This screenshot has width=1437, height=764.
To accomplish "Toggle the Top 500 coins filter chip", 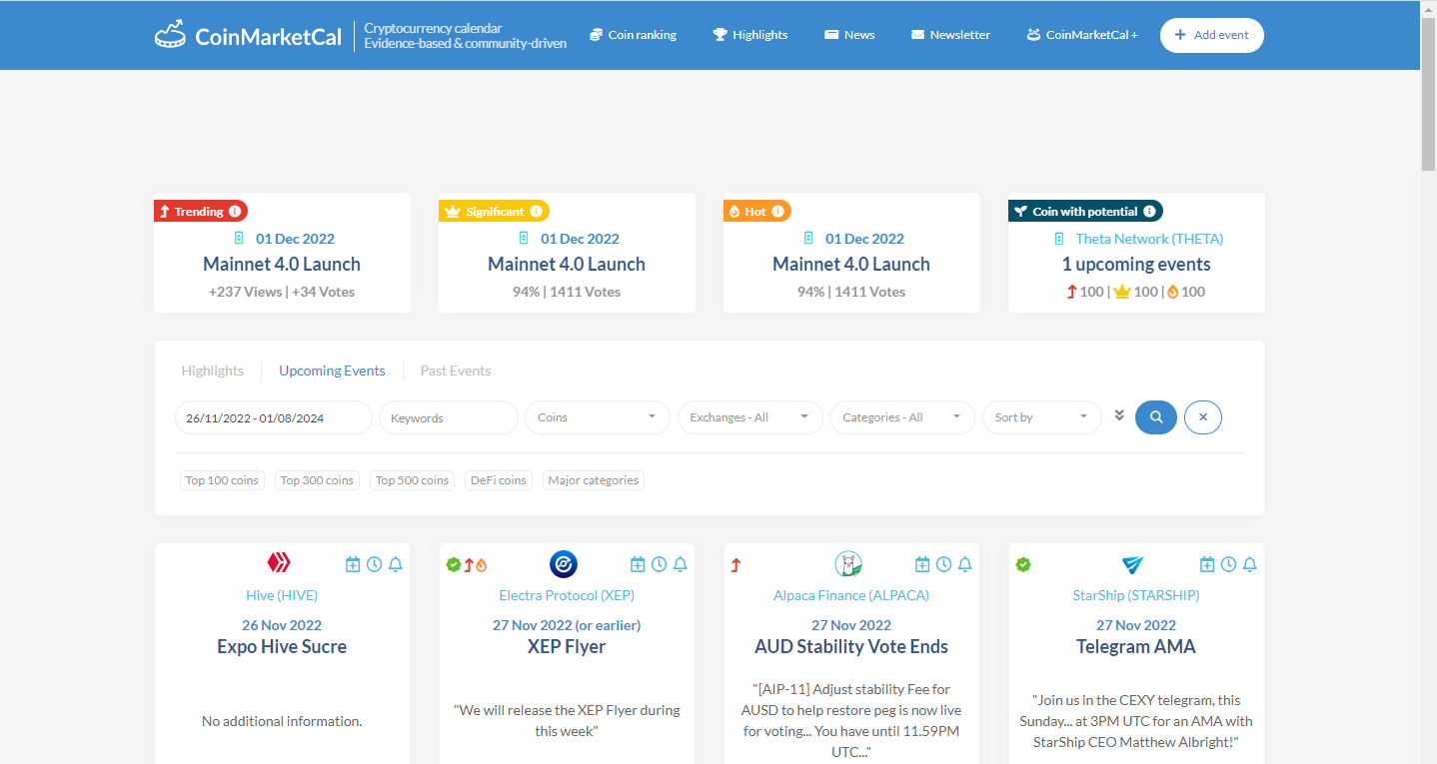I will [x=412, y=480].
